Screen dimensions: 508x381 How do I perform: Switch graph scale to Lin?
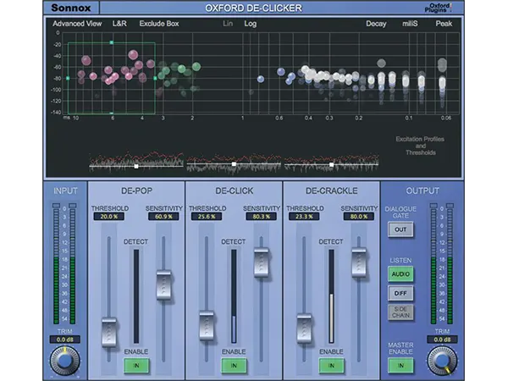228,24
